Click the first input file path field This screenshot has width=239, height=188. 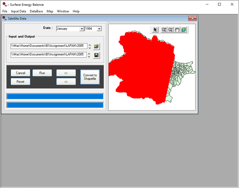(48, 46)
